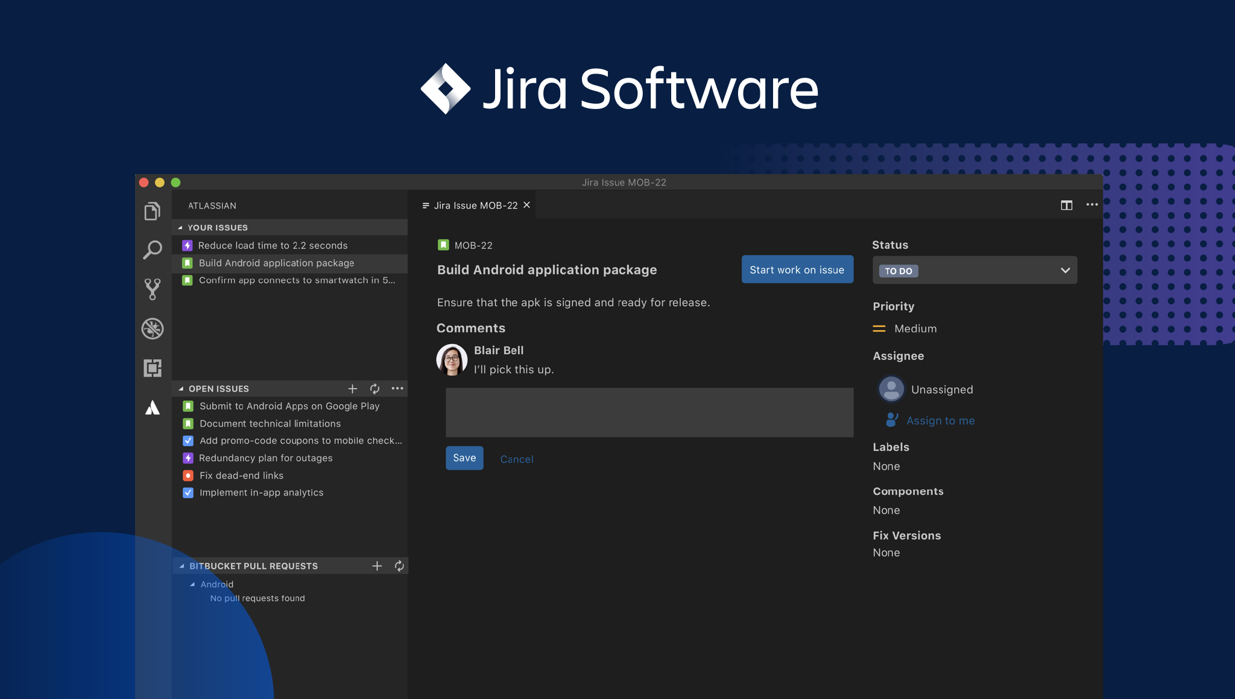This screenshot has width=1235, height=699.
Task: Click the task checkmark icon beside Implement in-app analytics
Action: pos(188,493)
